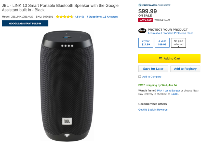Image resolution: width=214 pixels, height=144 pixels.
Task: Open Get 5% Back in Rewards link
Action: tap(153, 110)
